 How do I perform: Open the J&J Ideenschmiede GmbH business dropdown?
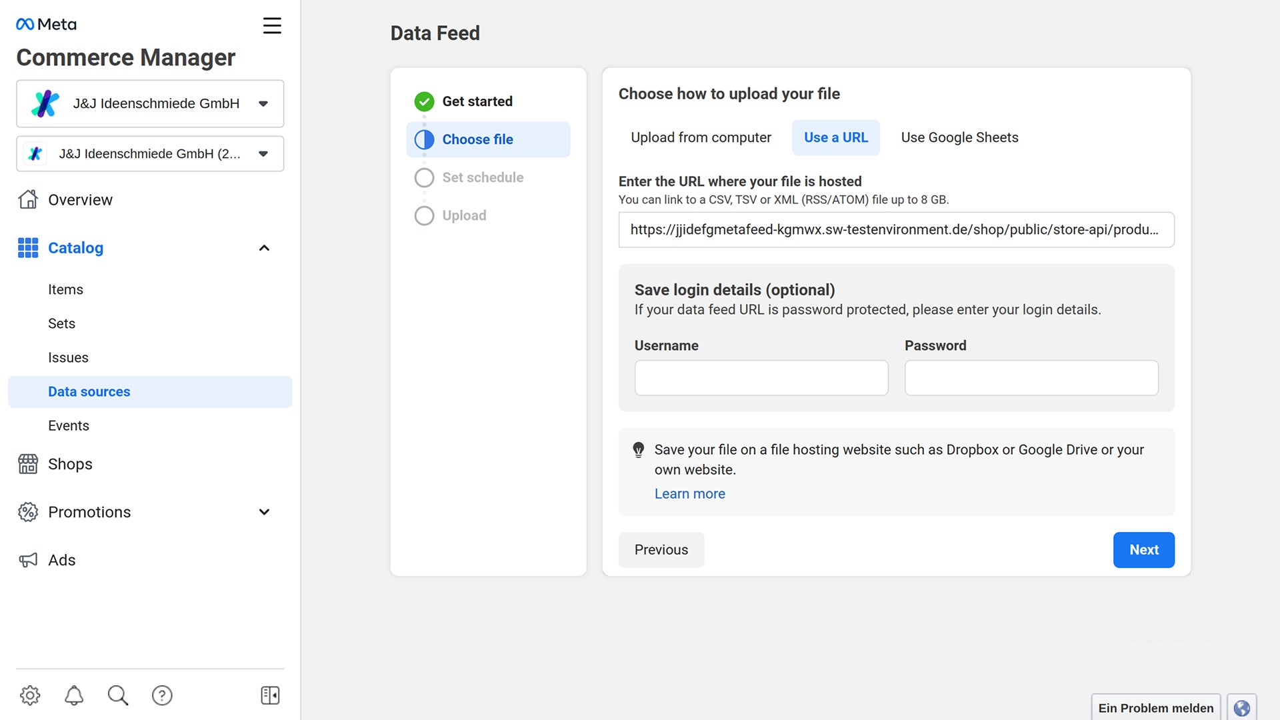[150, 104]
